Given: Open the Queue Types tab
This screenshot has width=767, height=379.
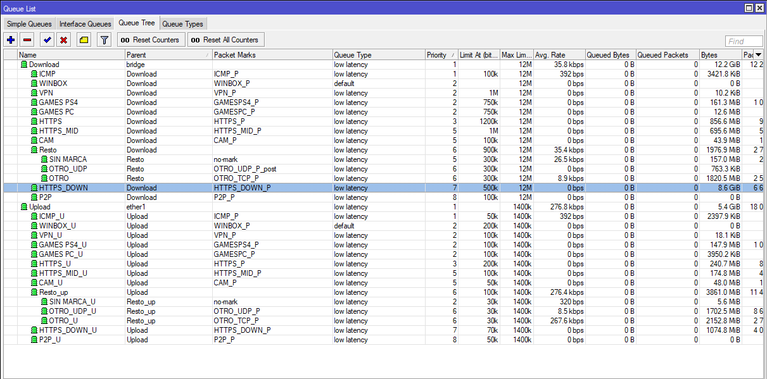Looking at the screenshot, I should pos(183,24).
